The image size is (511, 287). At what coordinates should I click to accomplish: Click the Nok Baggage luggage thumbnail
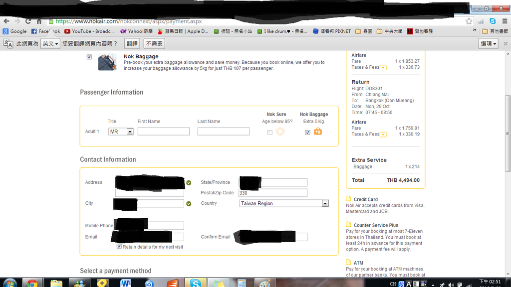[107, 62]
